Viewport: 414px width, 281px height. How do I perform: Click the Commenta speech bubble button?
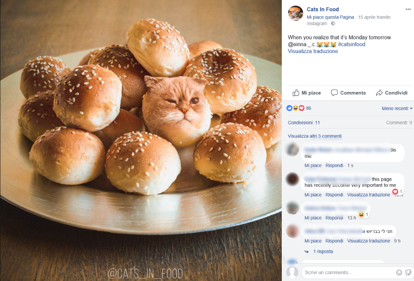tap(348, 93)
